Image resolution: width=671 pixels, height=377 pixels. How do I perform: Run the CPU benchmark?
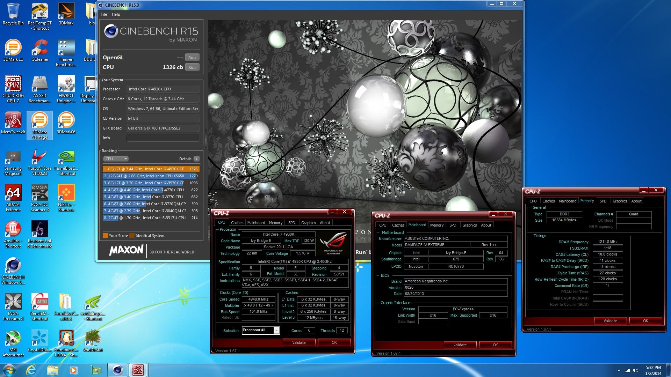click(x=192, y=67)
